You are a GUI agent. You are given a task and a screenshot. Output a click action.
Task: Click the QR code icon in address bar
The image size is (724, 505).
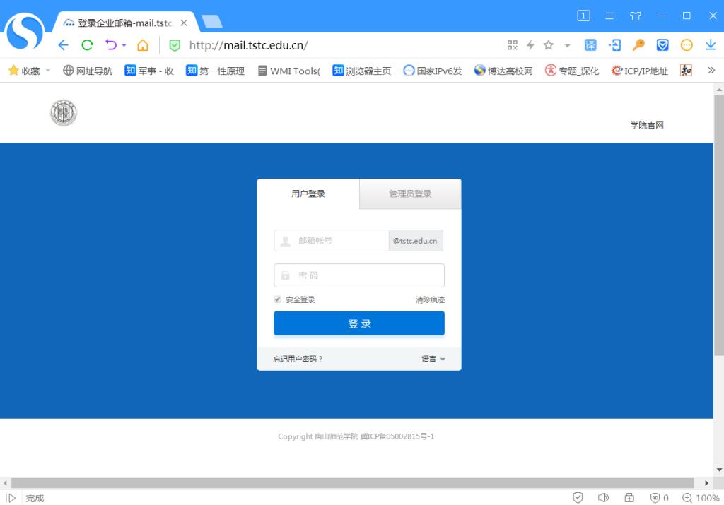point(513,45)
